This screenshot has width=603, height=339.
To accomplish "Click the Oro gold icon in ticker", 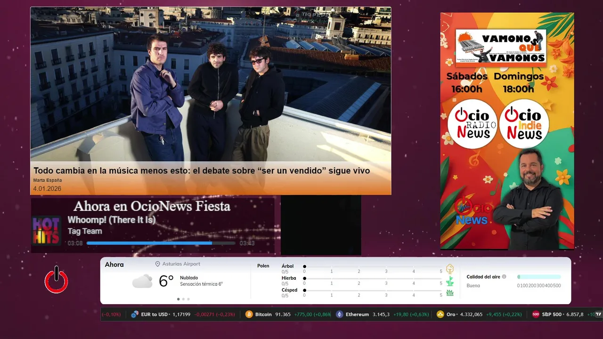I will click(x=440, y=314).
